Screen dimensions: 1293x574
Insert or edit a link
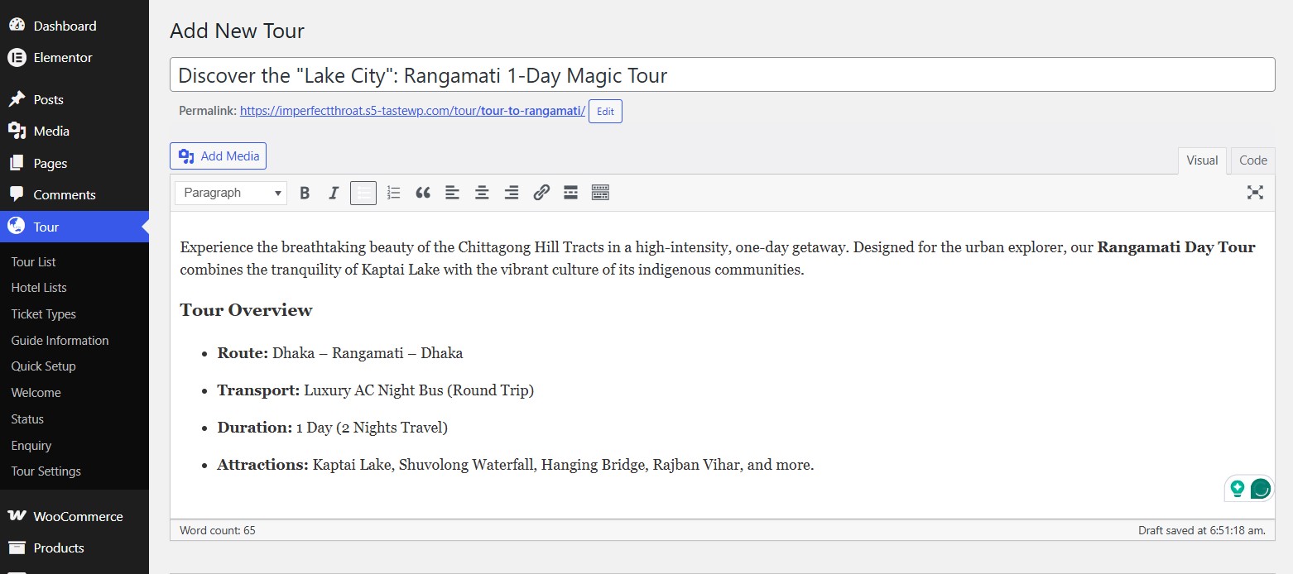point(541,193)
